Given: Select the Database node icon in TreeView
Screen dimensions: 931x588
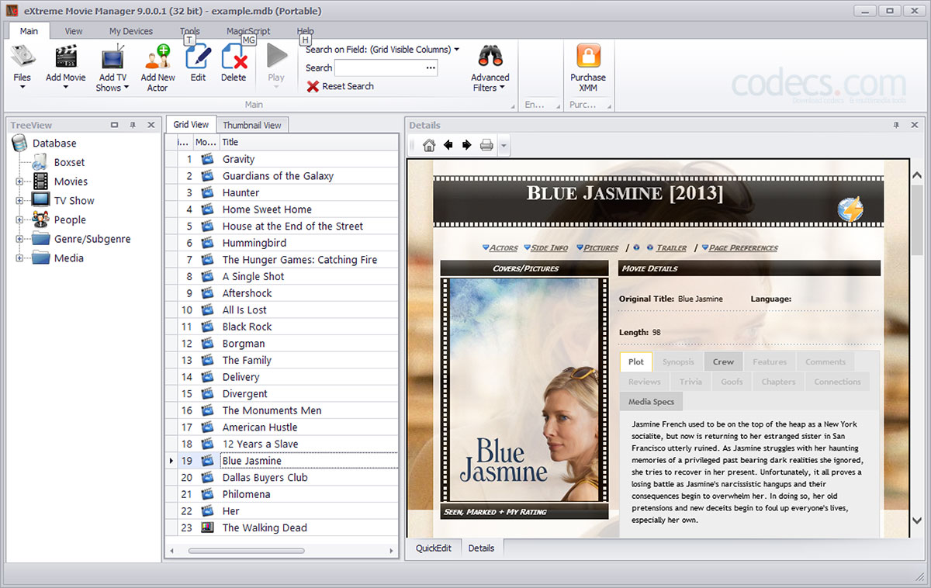Looking at the screenshot, I should pyautogui.click(x=19, y=143).
